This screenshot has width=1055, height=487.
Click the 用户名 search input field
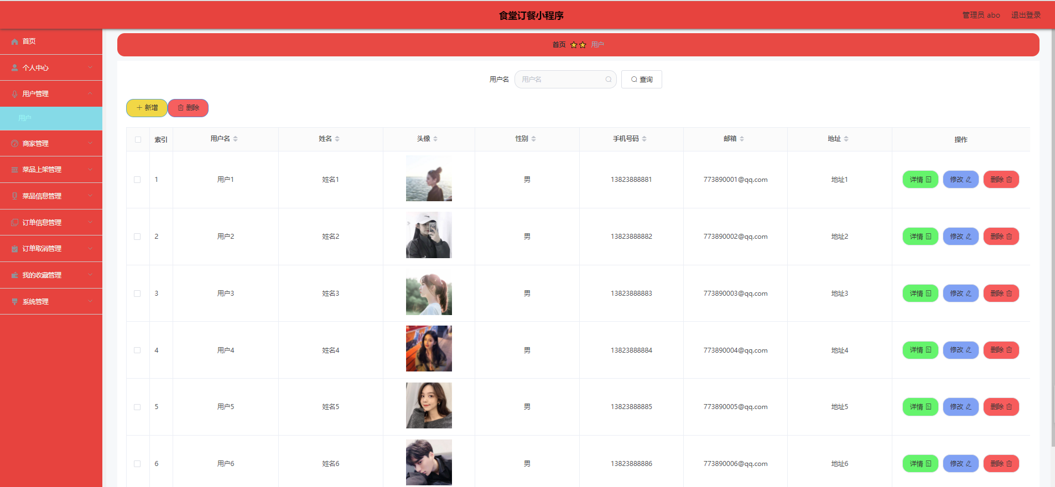(x=565, y=80)
